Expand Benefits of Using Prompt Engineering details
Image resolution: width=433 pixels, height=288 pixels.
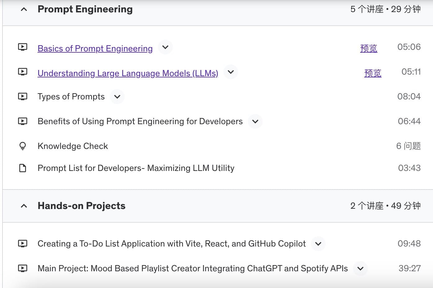pyautogui.click(x=255, y=121)
